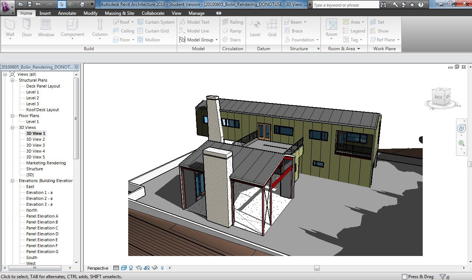The image size is (472, 280).
Task: Click the Legend tool
Action: coord(354,31)
